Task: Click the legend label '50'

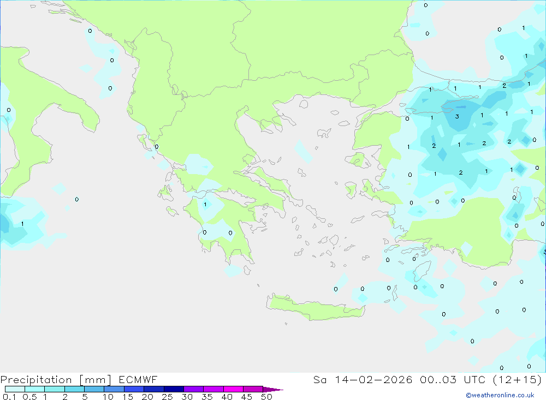Action: click(266, 397)
